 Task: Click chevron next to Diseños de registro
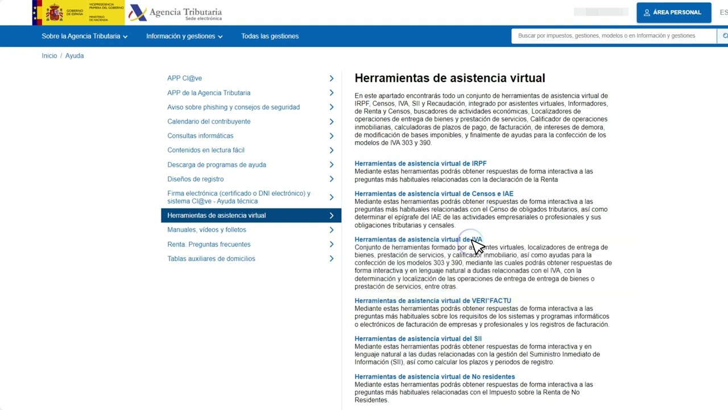coord(332,179)
